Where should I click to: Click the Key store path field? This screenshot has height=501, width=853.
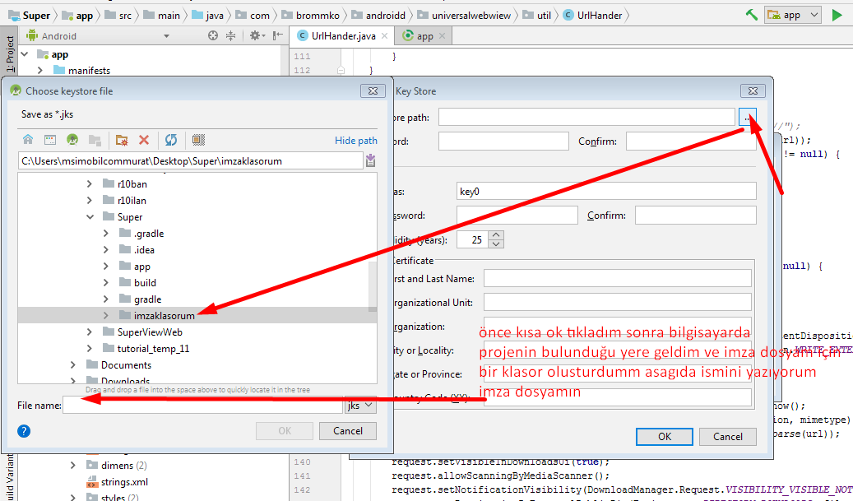pos(586,117)
